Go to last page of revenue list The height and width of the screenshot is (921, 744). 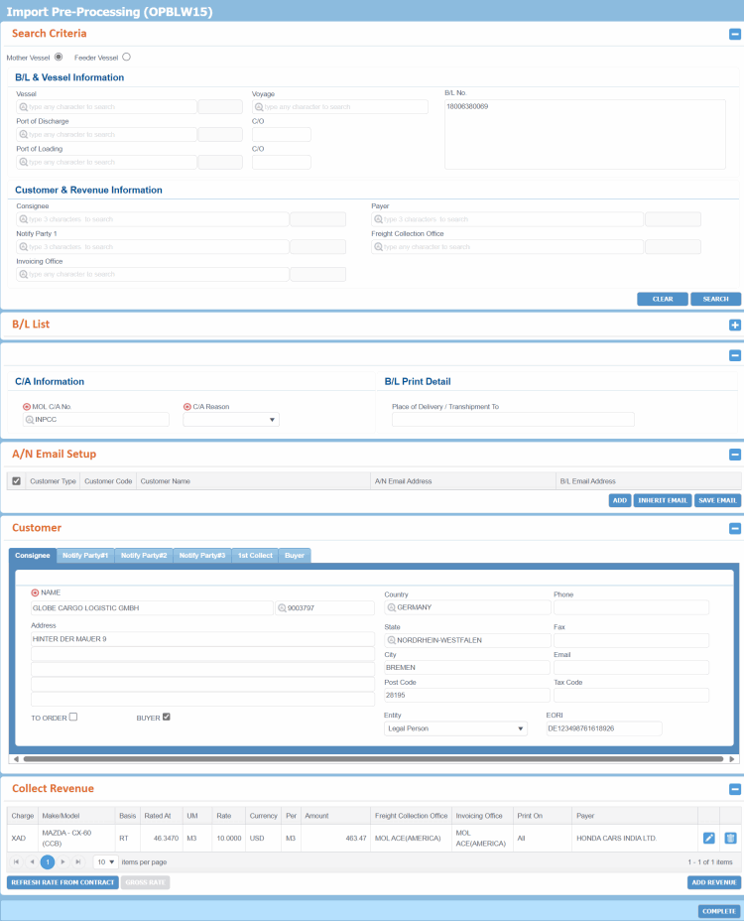(78, 862)
